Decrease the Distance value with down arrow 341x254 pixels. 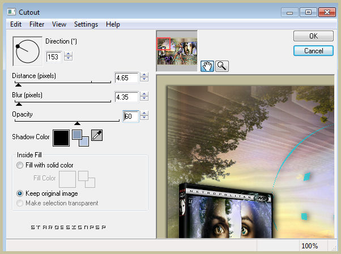(x=144, y=80)
